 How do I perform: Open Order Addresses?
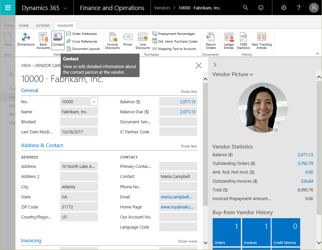(82, 34)
